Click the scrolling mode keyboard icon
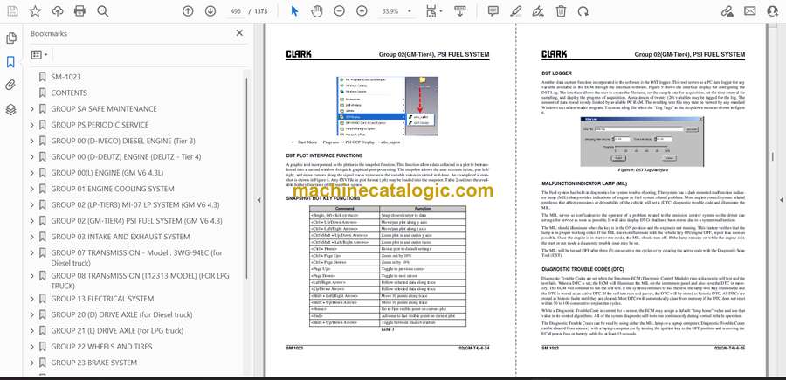 coord(460,11)
